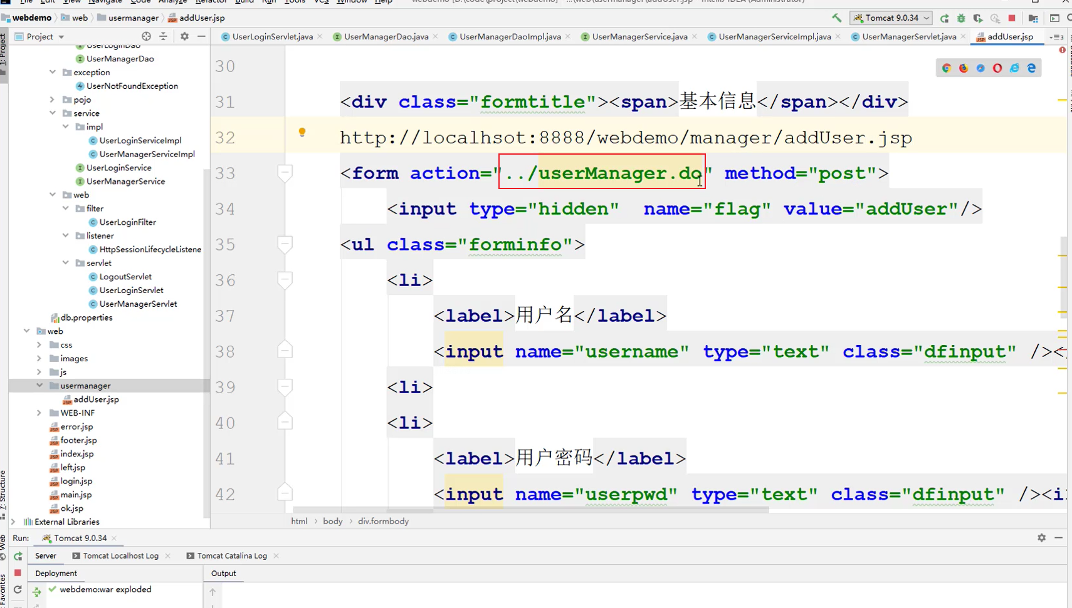Open Project view selector dropdown
This screenshot has height=608, width=1072.
point(39,36)
